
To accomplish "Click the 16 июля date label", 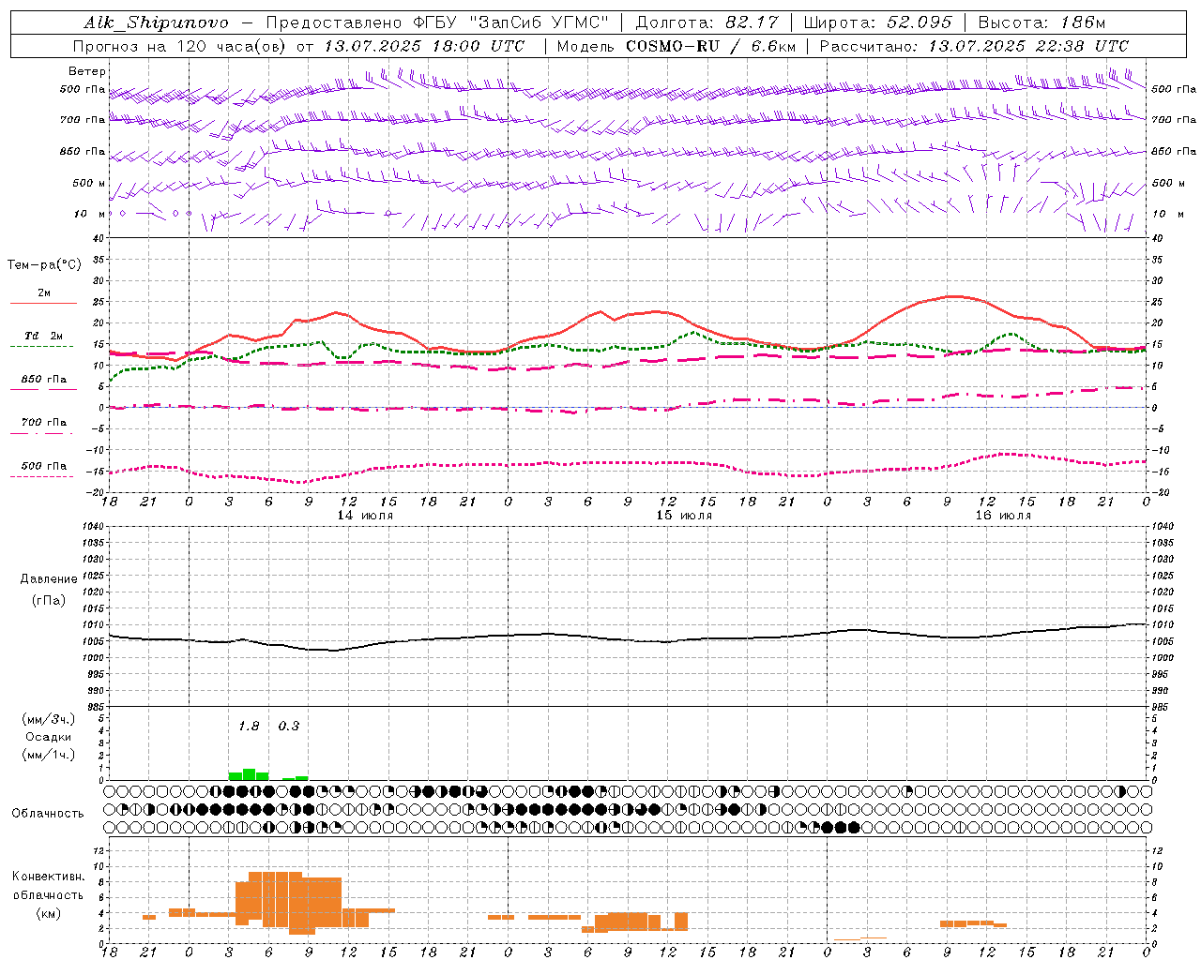I will (x=1003, y=516).
